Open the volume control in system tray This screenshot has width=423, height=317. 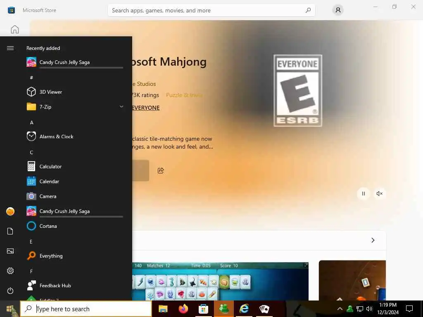(x=369, y=309)
